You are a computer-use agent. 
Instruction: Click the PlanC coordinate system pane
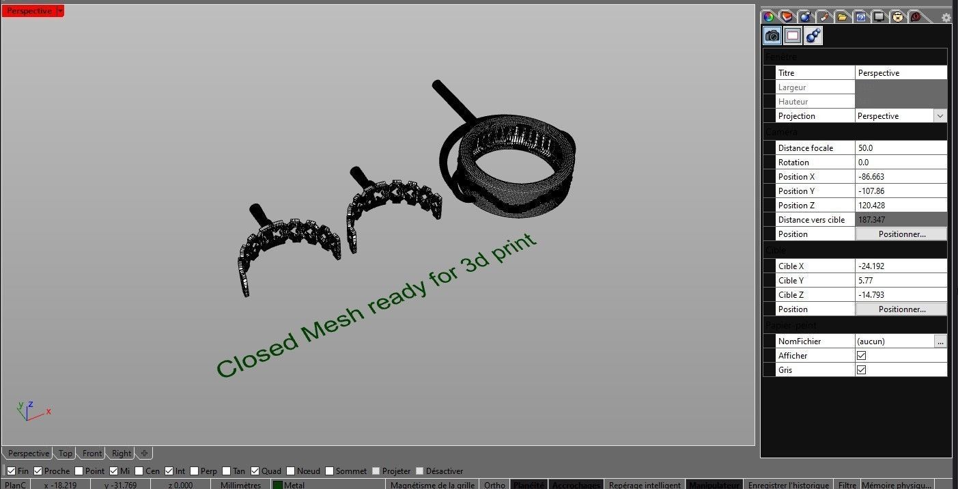pos(15,485)
